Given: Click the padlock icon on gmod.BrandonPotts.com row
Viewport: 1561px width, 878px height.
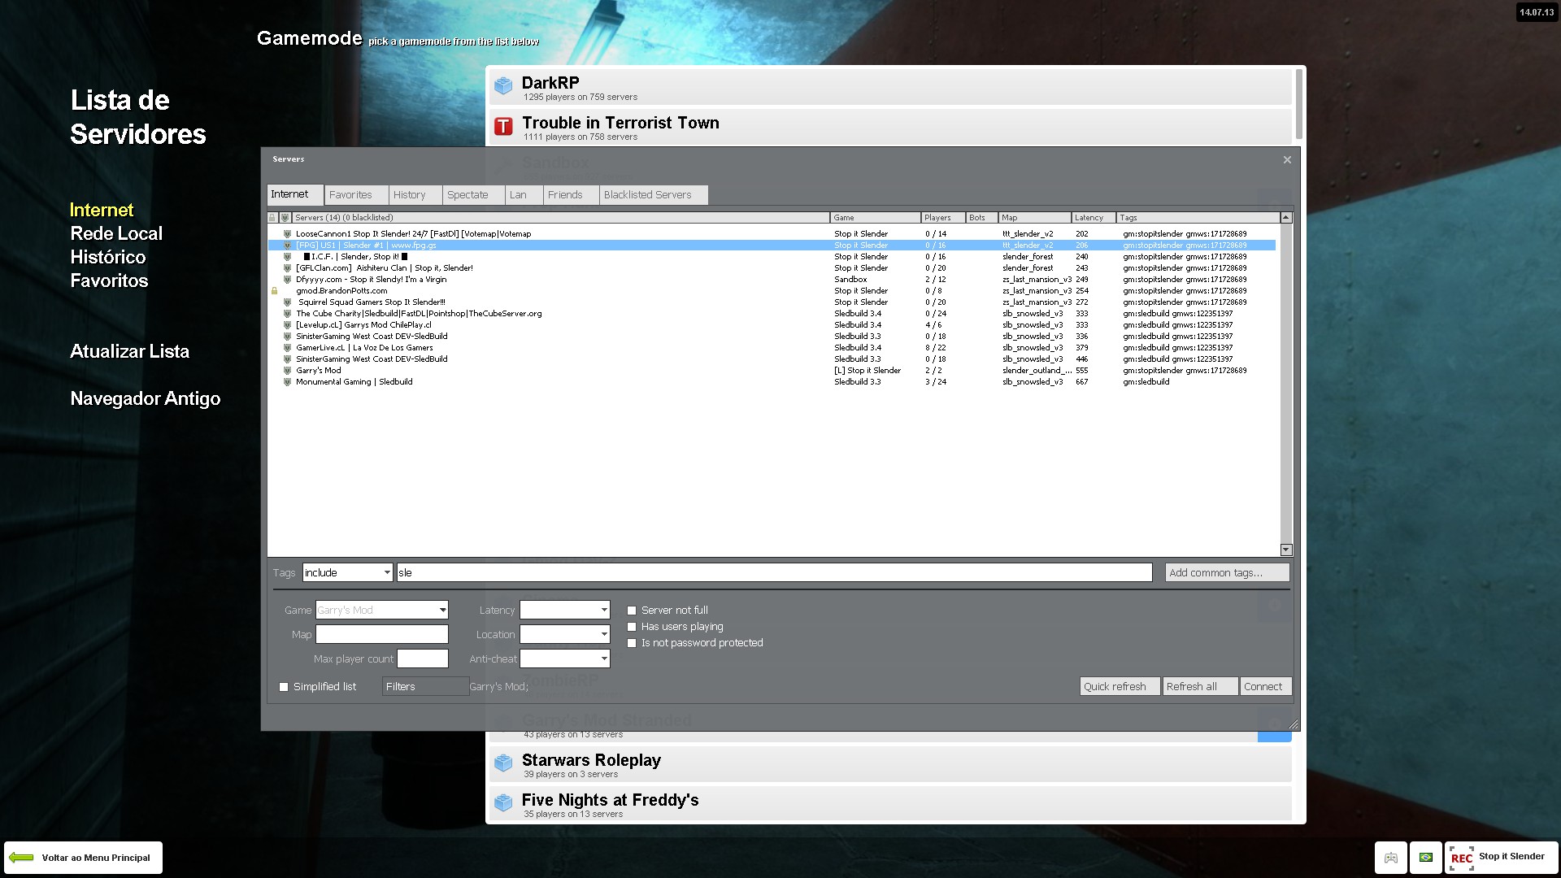Looking at the screenshot, I should point(274,291).
